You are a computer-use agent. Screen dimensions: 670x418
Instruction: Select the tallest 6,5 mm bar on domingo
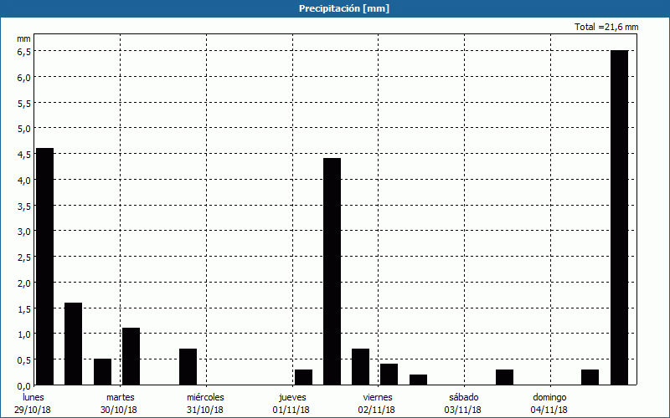coord(620,217)
